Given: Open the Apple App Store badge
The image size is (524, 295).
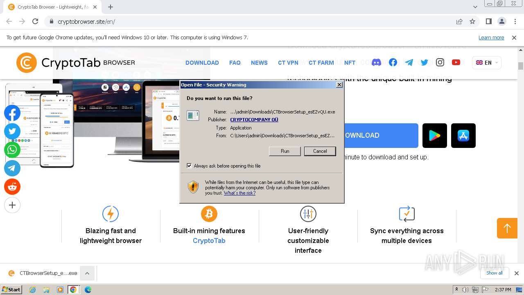Looking at the screenshot, I should [463, 136].
